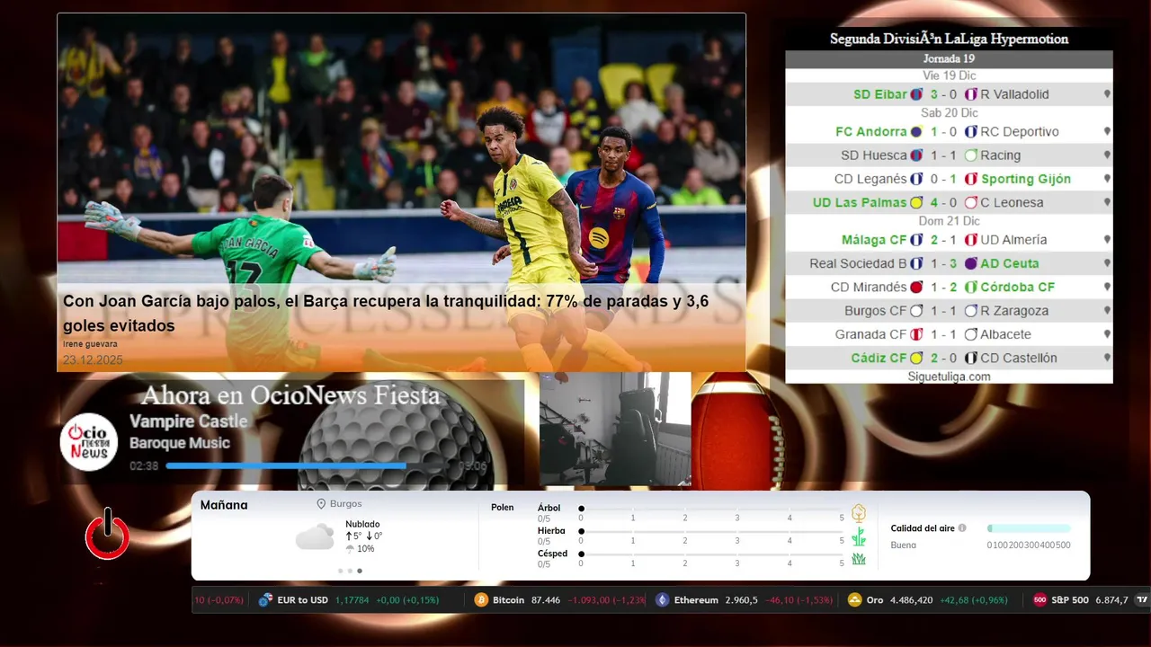Click the Bitcoin label in ticker
Screen dimensions: 1151x647
click(508, 600)
